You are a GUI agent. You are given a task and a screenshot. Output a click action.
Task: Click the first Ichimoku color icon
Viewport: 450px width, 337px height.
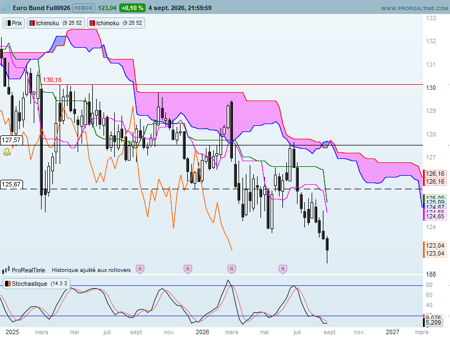pos(32,23)
